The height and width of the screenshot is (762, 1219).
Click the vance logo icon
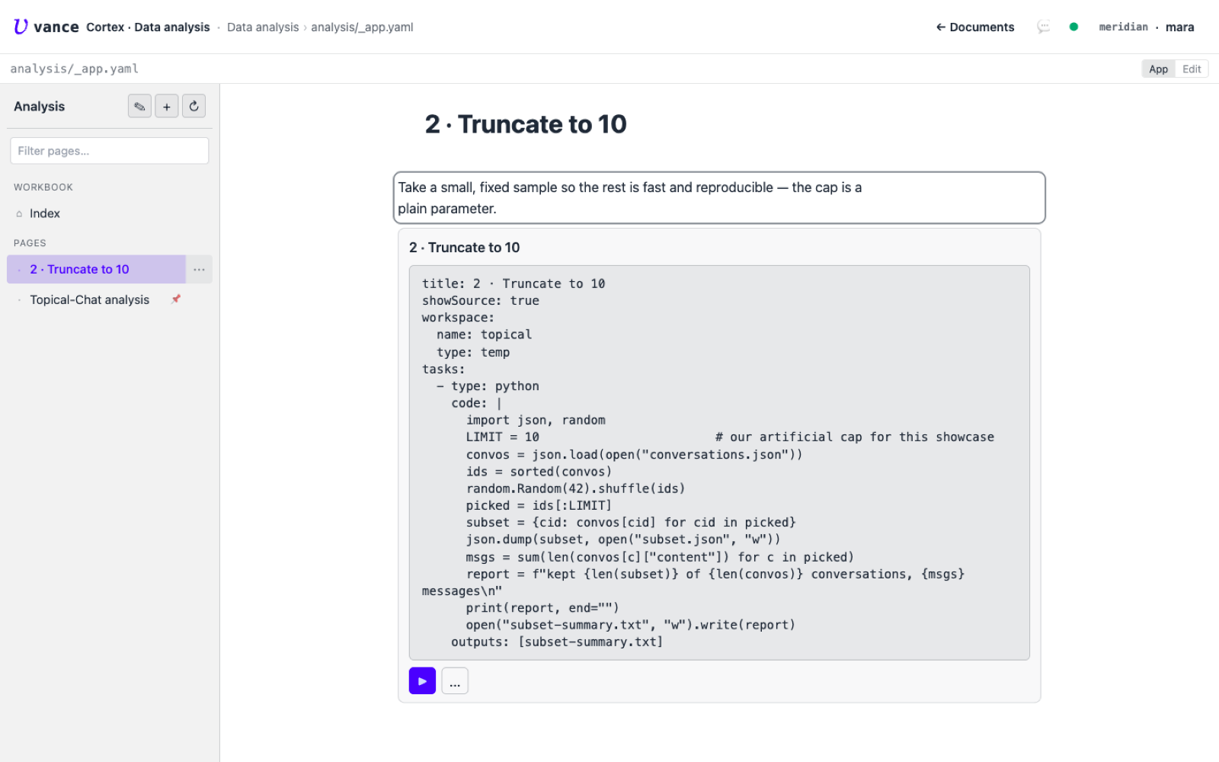(x=21, y=27)
